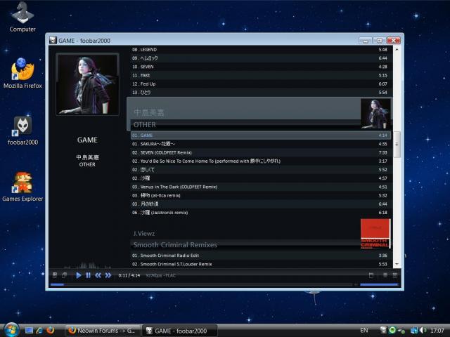Select "02 . Smooth Criminal S.T.Louder Remix"
The width and height of the screenshot is (450, 337).
pyautogui.click(x=259, y=264)
